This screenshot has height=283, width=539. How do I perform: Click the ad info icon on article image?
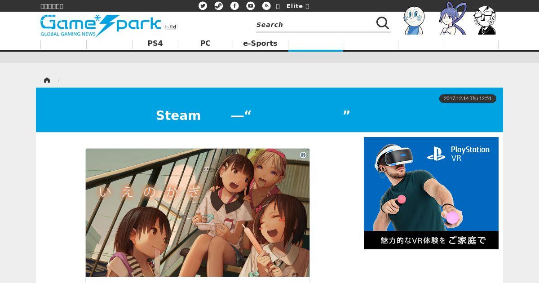[x=303, y=155]
